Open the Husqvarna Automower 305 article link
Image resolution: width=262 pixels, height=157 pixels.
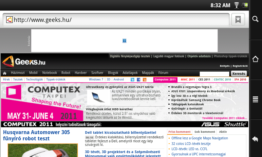pos(37,136)
